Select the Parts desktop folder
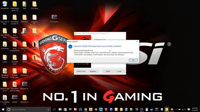 [x=25, y=5]
